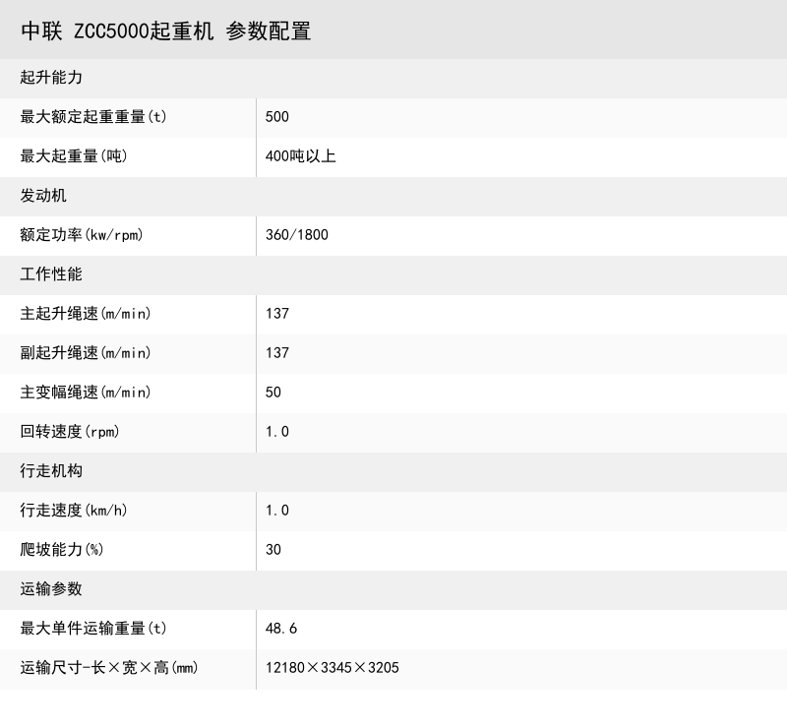Select the value '400吨以上'
The image size is (787, 728).
[x=300, y=156]
